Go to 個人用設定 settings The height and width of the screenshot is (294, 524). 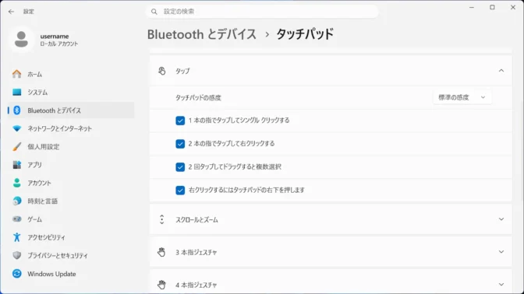[71, 147]
